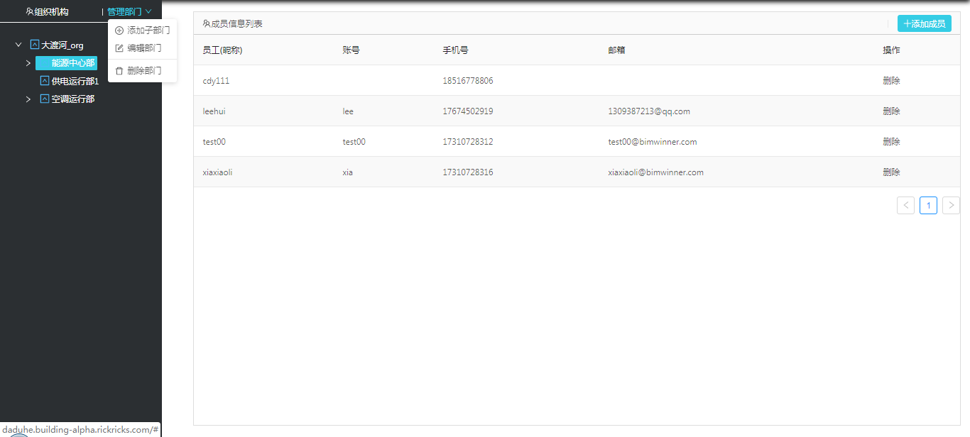Viewport: 970px width, 437px height.
Task: Choose 编辑部门 from the menu
Action: 142,48
